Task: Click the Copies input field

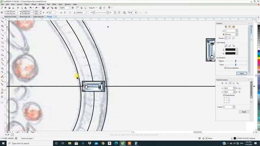Action: click(x=227, y=107)
